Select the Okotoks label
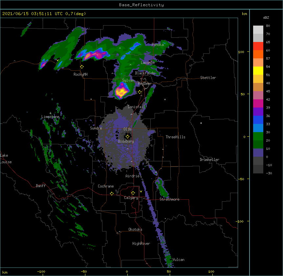Screen dimensions: 283x276 click(135, 229)
